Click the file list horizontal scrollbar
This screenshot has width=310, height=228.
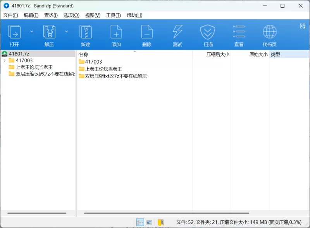pyautogui.click(x=167, y=213)
